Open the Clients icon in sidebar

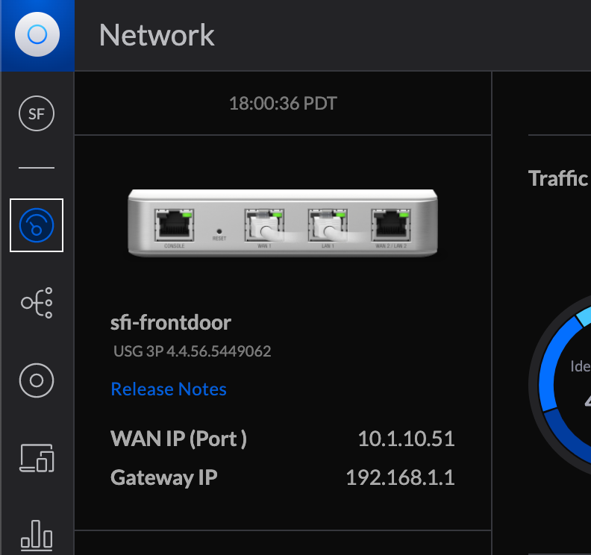pos(37,458)
